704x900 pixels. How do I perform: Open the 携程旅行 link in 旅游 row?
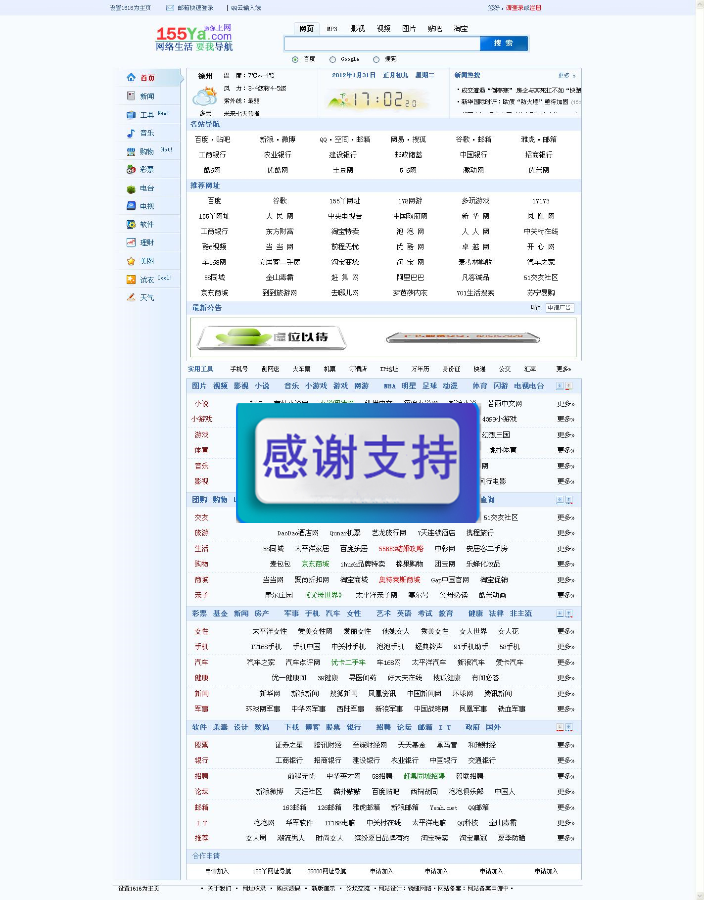480,533
